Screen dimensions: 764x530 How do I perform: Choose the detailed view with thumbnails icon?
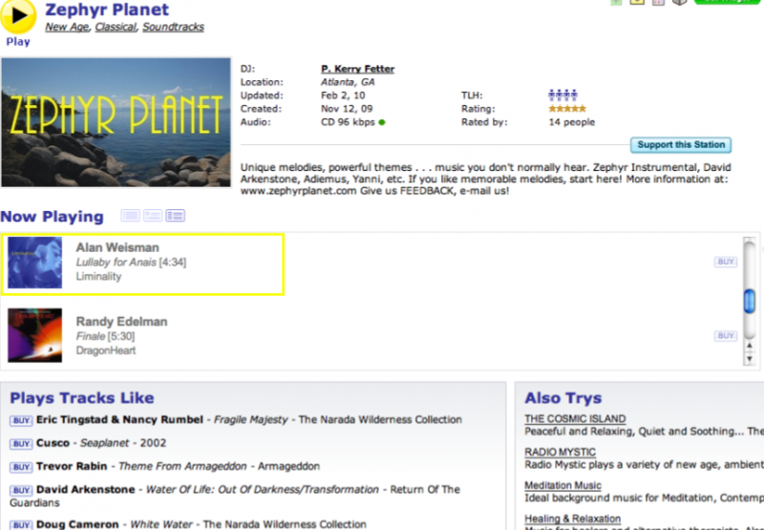pyautogui.click(x=175, y=216)
